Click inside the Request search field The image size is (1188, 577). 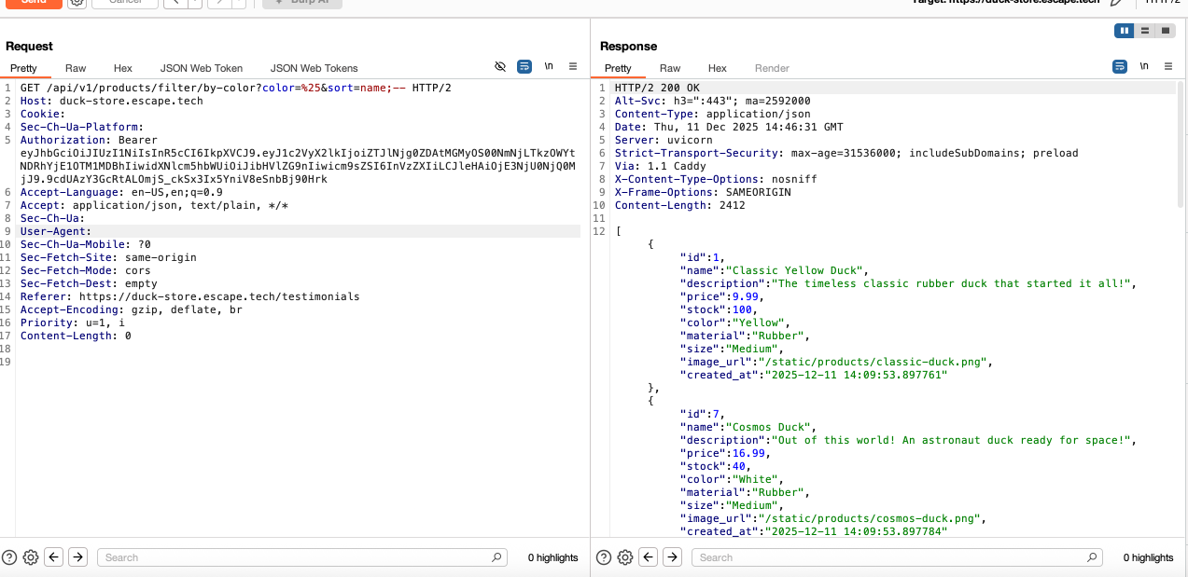tap(299, 556)
